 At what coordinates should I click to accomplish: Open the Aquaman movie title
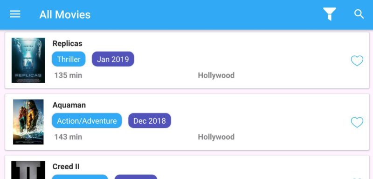tap(69, 105)
